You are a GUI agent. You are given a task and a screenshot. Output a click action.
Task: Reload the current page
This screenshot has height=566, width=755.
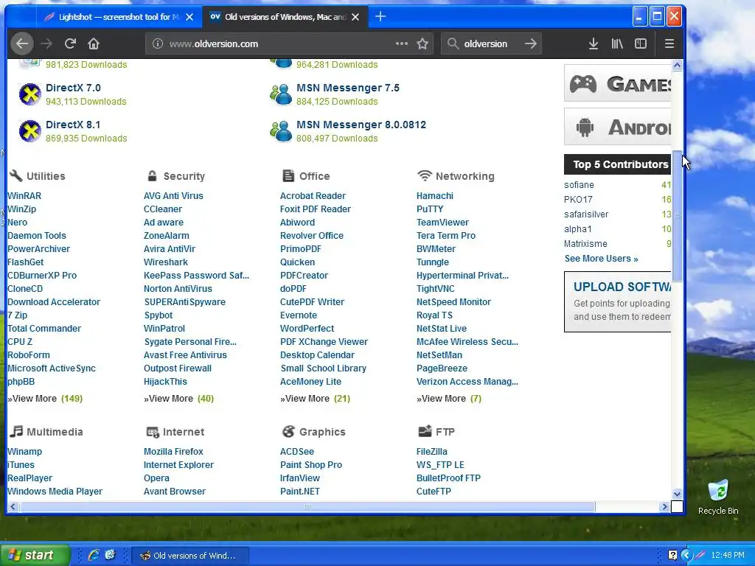pyautogui.click(x=70, y=43)
